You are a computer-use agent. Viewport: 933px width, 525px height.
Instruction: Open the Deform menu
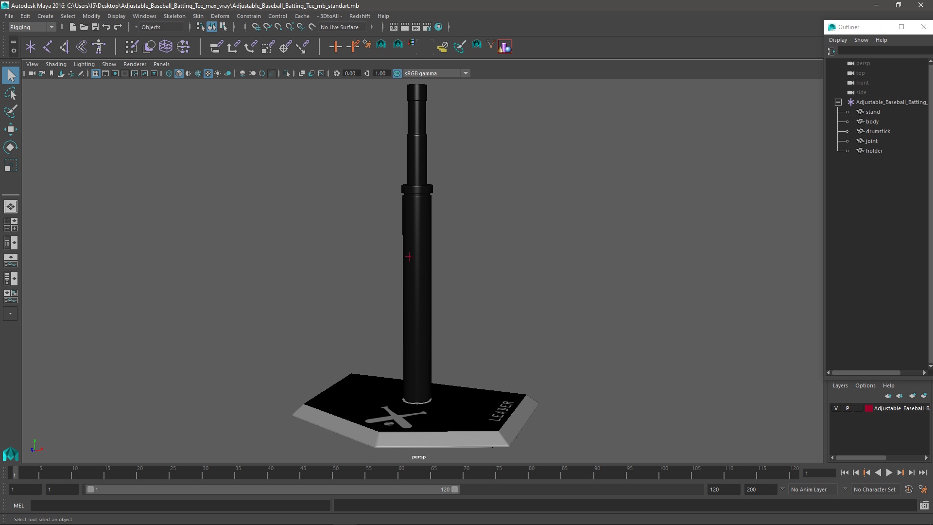pyautogui.click(x=220, y=16)
